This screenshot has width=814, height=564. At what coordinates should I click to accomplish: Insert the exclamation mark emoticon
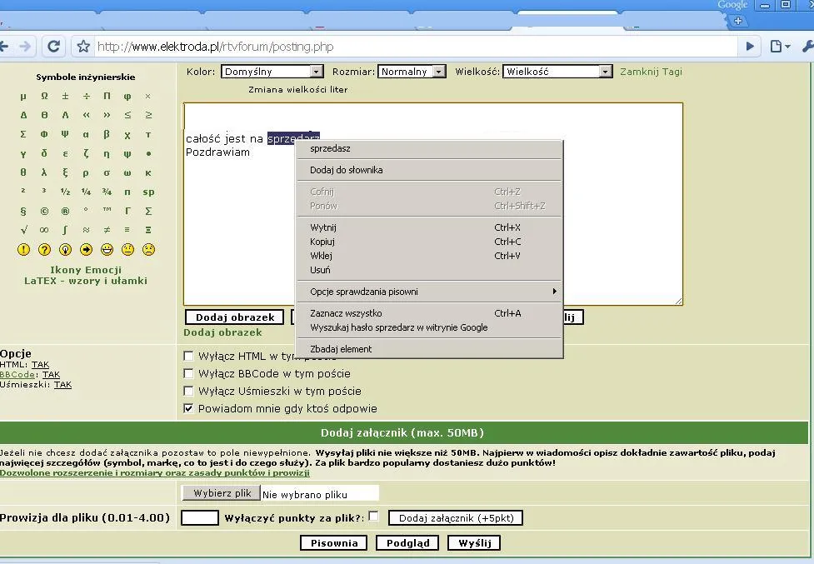click(23, 249)
